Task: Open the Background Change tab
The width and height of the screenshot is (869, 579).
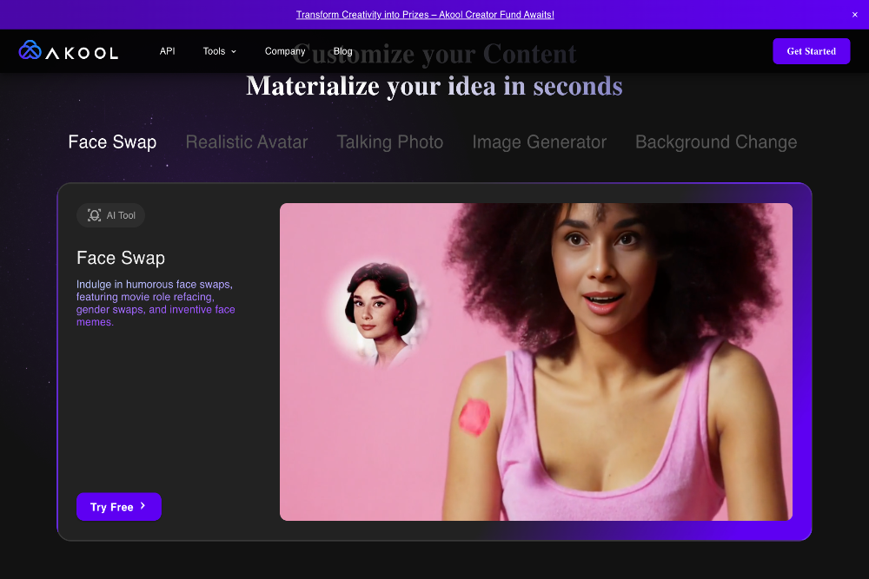Action: (x=716, y=141)
